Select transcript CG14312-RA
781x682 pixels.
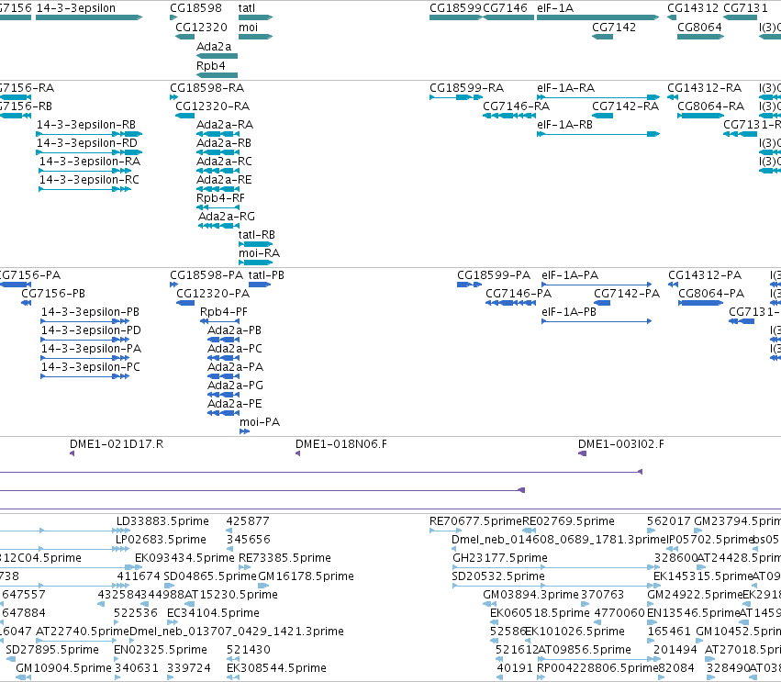[704, 88]
